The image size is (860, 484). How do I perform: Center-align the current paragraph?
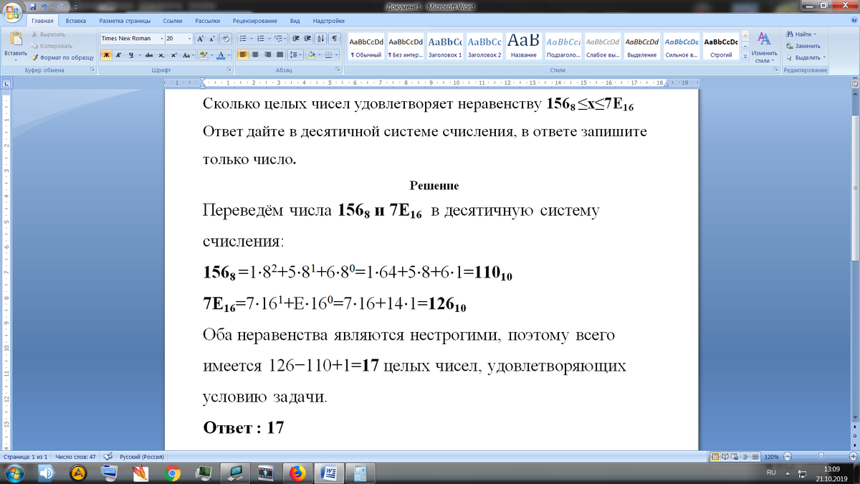tap(254, 54)
